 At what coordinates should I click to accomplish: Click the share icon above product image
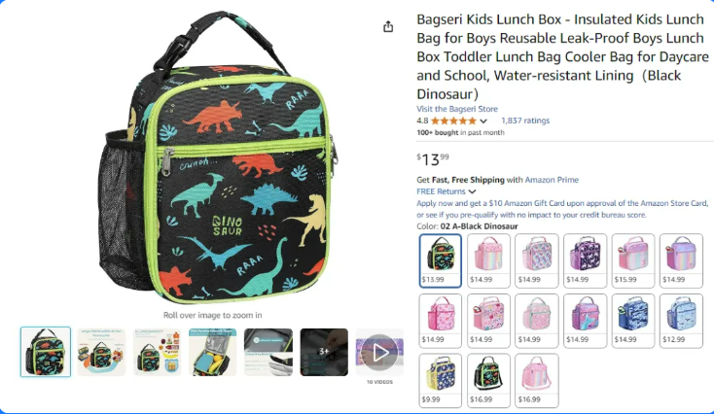point(388,27)
